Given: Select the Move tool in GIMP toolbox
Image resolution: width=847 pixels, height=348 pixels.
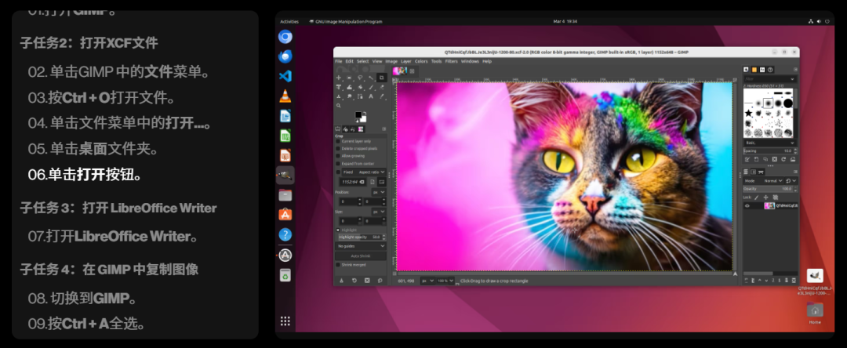Looking at the screenshot, I should [339, 78].
